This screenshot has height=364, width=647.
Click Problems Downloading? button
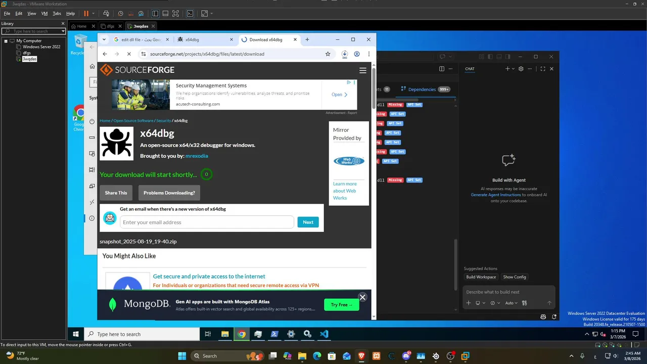pyautogui.click(x=169, y=193)
